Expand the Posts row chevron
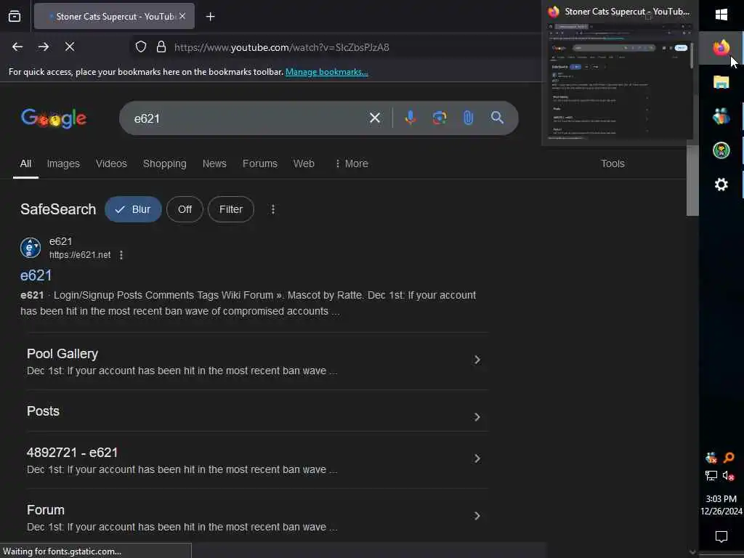 pyautogui.click(x=477, y=417)
